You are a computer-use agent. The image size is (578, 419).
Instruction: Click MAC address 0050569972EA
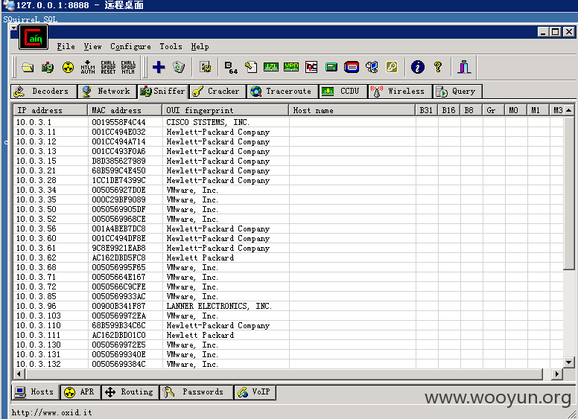click(118, 316)
